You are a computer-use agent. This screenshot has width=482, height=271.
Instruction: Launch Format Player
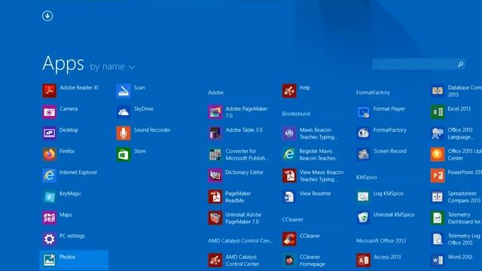tap(381, 112)
